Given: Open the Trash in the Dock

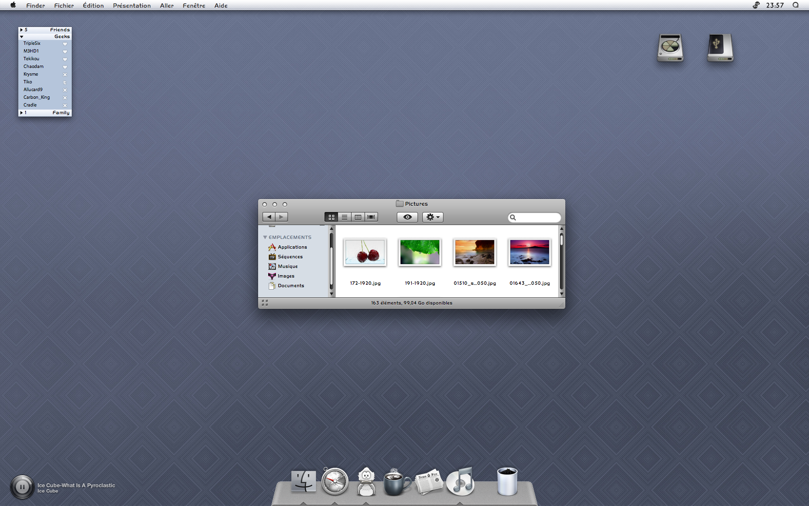Looking at the screenshot, I should [x=507, y=481].
